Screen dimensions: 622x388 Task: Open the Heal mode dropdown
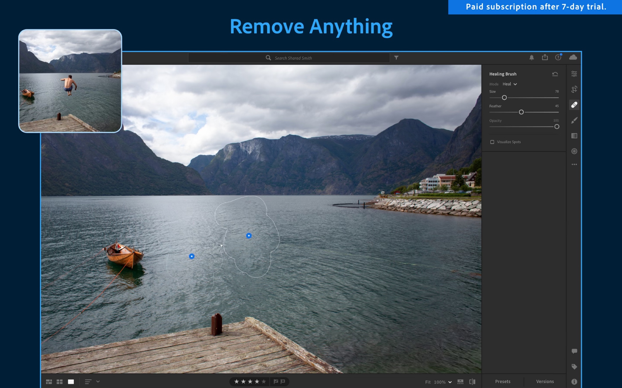click(x=510, y=84)
